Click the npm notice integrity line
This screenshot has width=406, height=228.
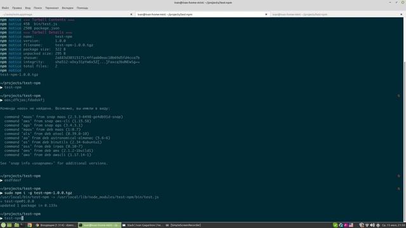[70, 62]
